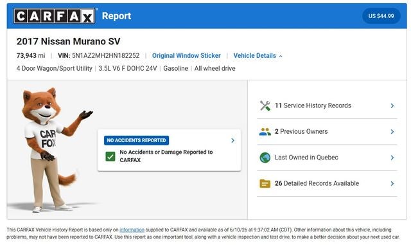Open the Last Owned in Quebec row
Image resolution: width=411 pixels, height=245 pixels.
(327, 158)
